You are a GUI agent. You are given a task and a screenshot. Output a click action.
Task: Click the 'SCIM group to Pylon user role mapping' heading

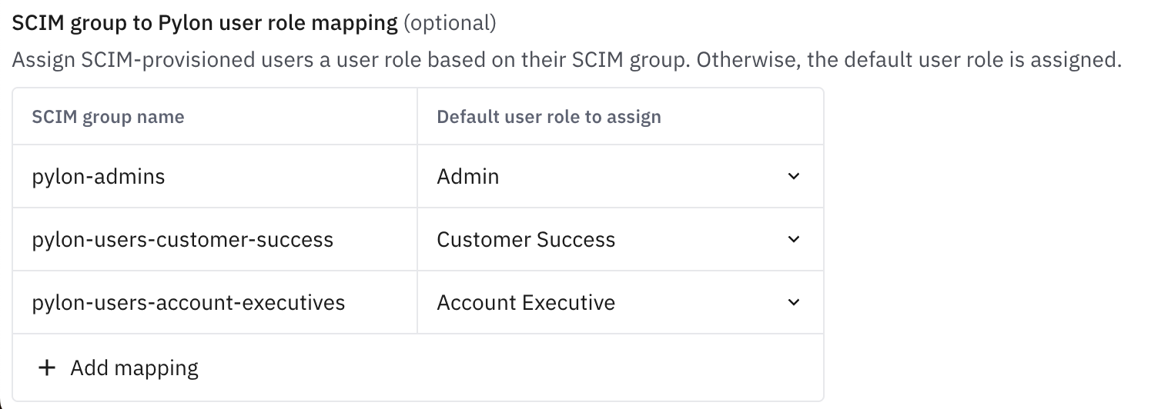(x=204, y=23)
